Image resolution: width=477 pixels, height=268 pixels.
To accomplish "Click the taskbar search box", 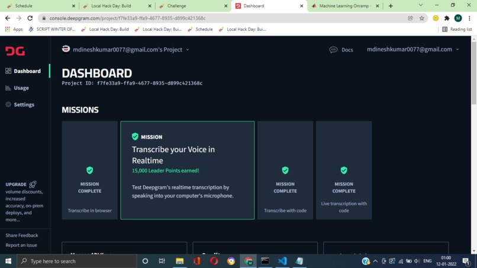I will click(x=77, y=261).
